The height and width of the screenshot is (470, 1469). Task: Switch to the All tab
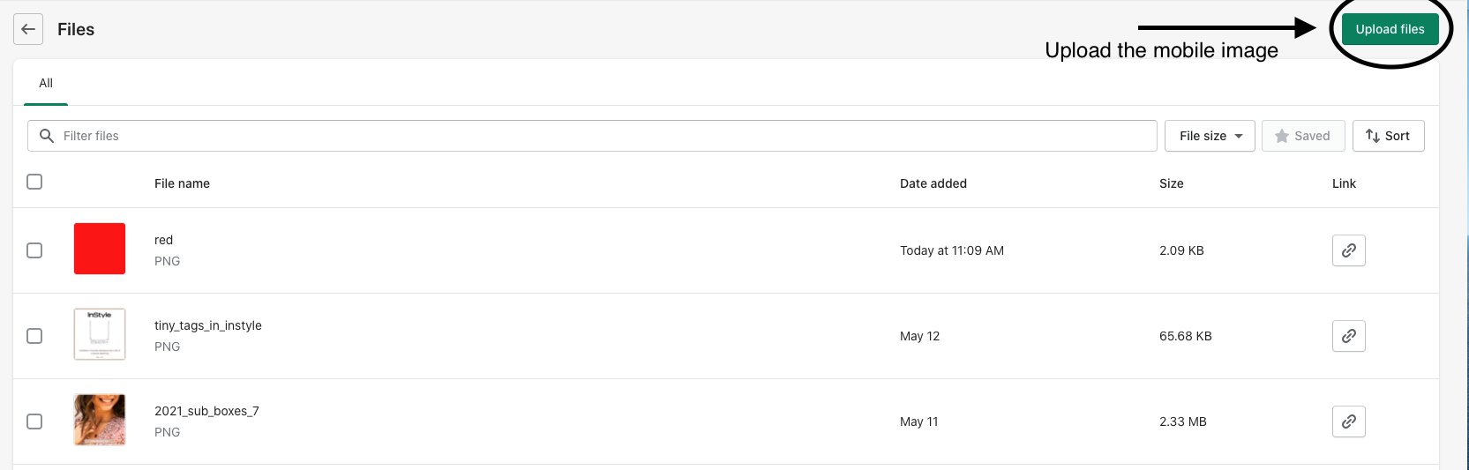point(46,83)
